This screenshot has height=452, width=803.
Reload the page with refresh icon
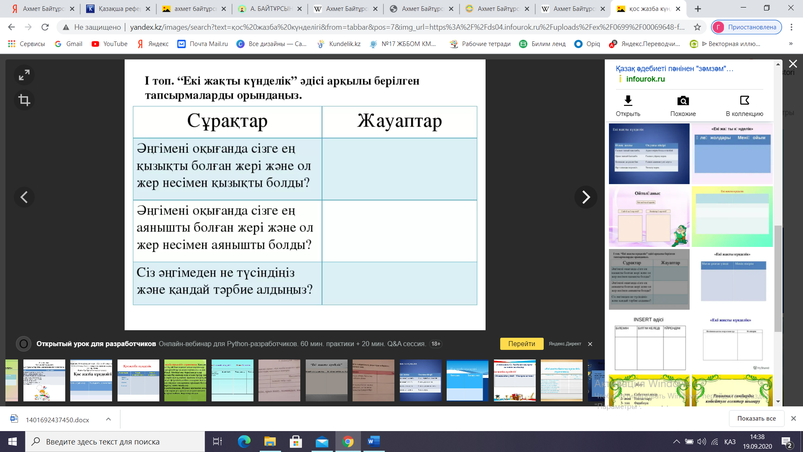45,27
